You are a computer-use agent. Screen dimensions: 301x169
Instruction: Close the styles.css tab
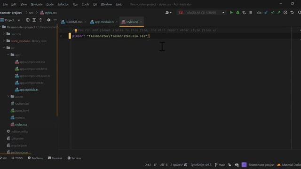[x=141, y=22]
